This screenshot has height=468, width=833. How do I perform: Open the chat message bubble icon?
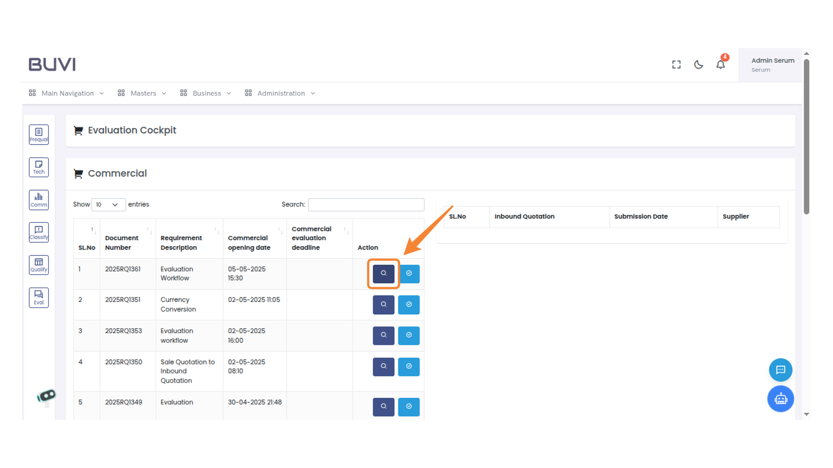tap(781, 370)
